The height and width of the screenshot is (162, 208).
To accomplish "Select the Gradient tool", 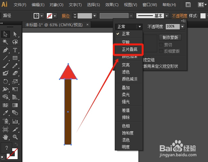I will point(15,105).
